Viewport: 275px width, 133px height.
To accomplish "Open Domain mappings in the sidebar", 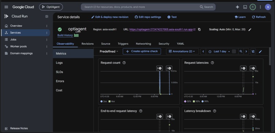I will coord(21,53).
